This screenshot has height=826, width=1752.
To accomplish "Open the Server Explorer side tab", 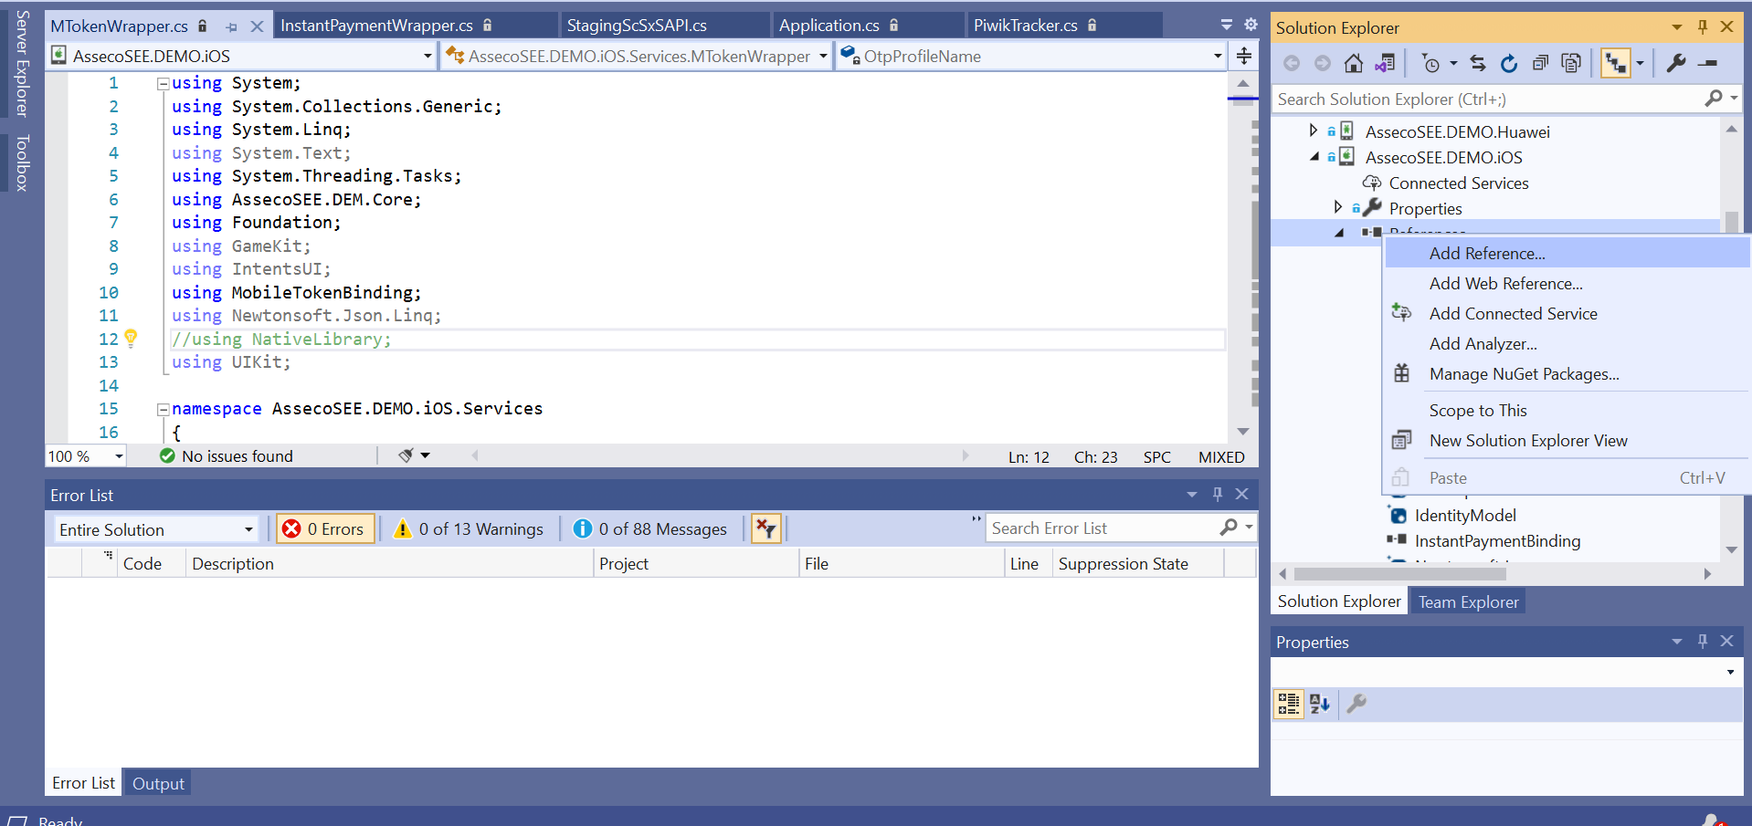I will (x=22, y=63).
